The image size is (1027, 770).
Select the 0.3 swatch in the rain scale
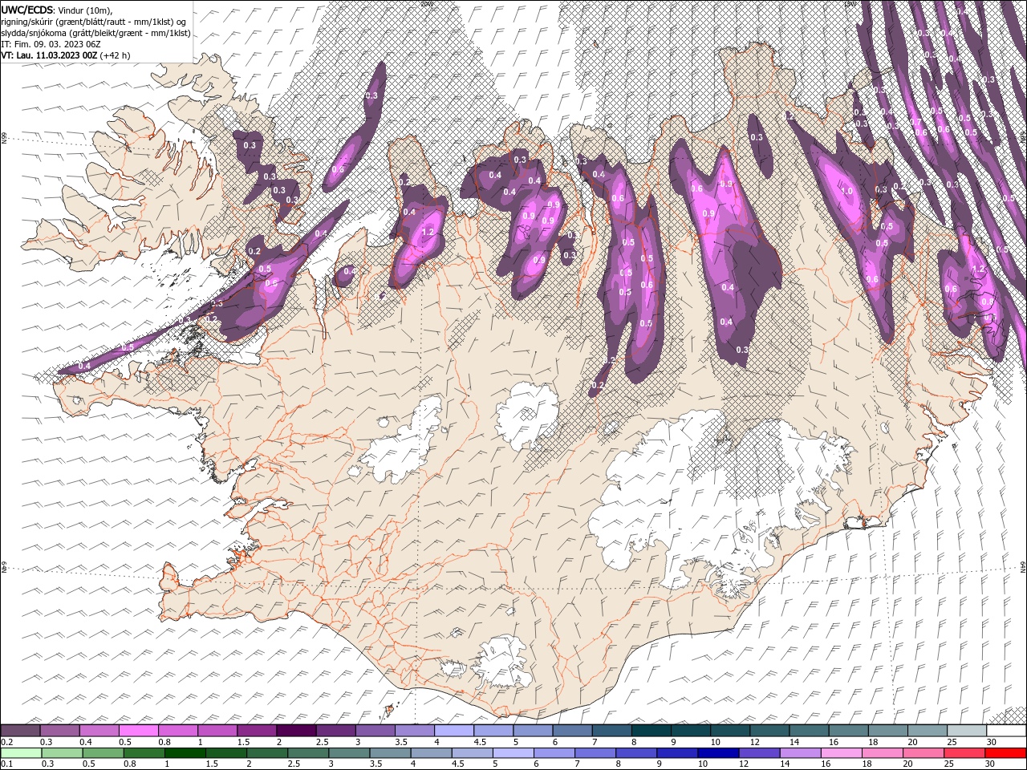pos(62,754)
